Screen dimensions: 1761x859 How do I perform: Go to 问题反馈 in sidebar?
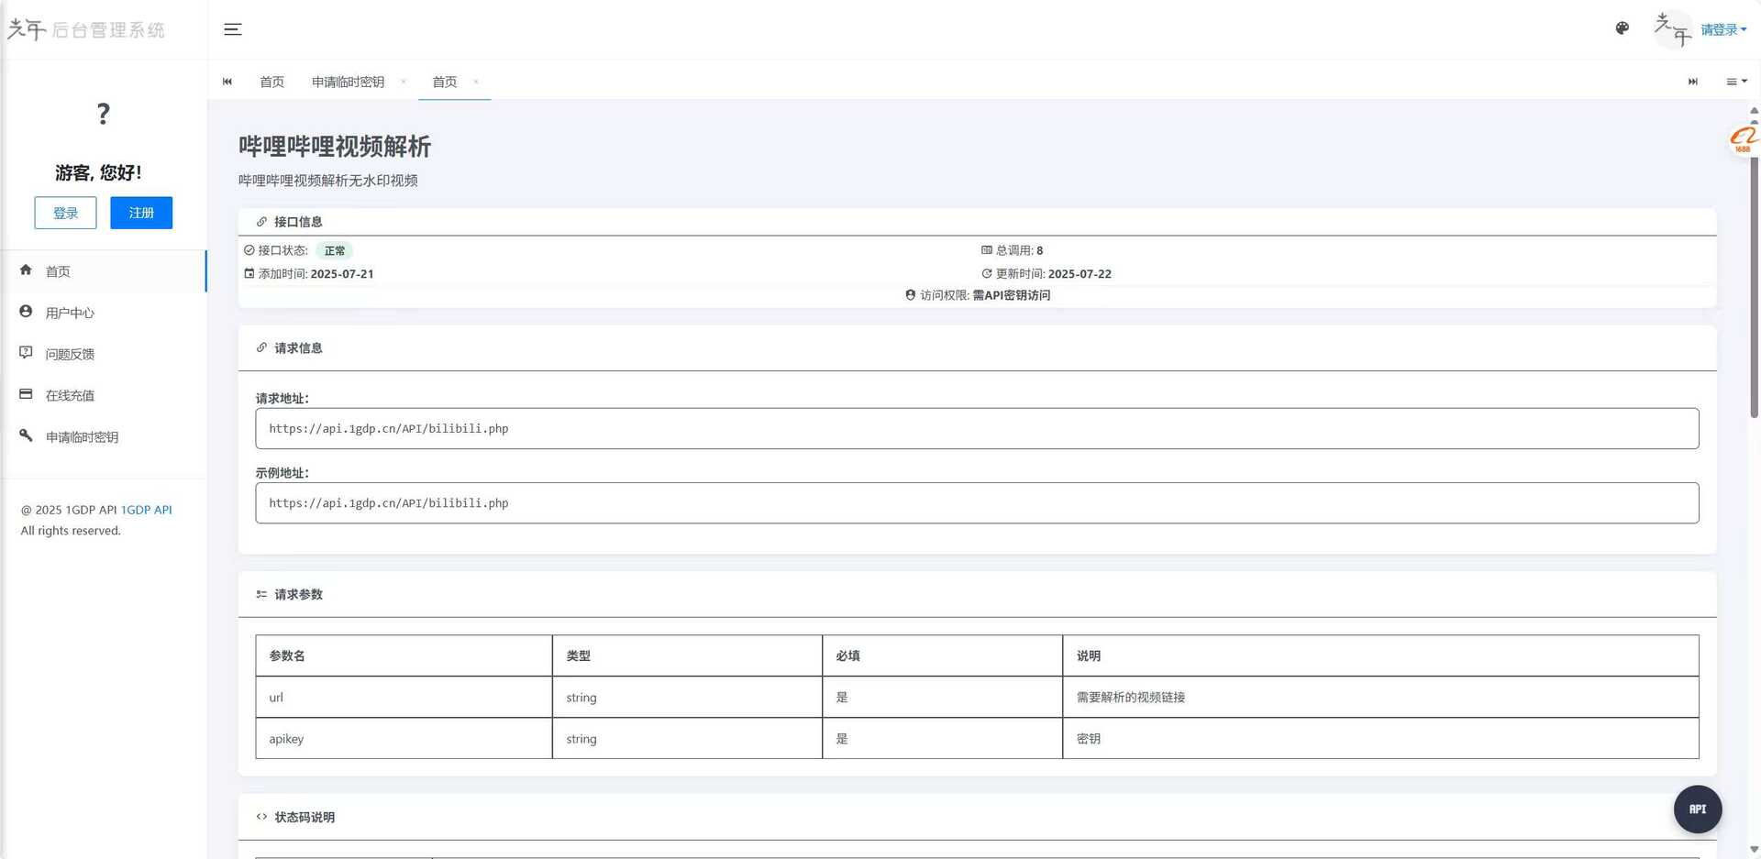(70, 354)
